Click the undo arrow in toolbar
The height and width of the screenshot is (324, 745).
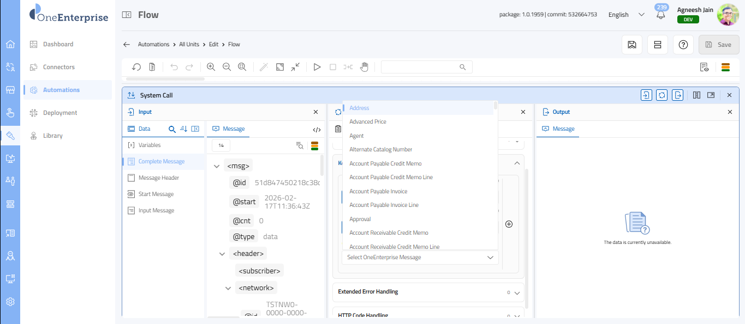[174, 67]
